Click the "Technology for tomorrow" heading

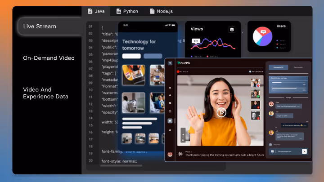click(139, 45)
